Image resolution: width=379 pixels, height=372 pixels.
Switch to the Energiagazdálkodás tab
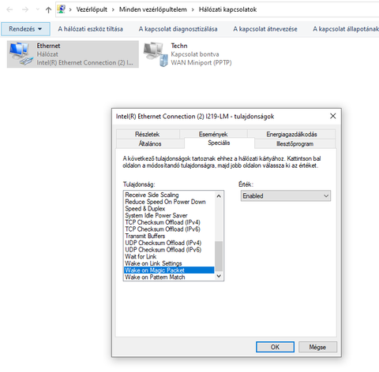pos(291,134)
